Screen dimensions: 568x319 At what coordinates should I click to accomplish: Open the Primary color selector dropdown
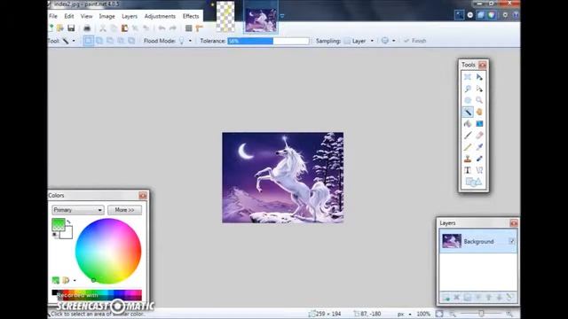coord(78,210)
